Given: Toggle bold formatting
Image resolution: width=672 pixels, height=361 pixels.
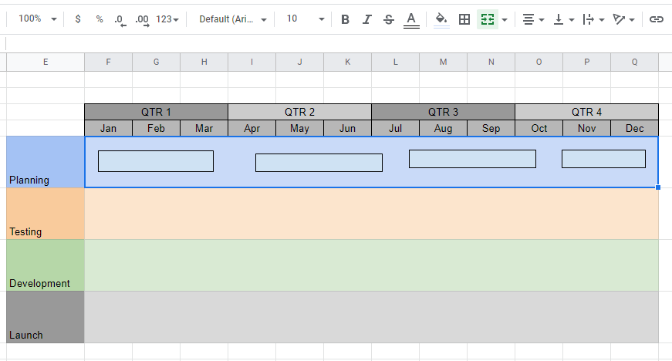Looking at the screenshot, I should pyautogui.click(x=345, y=19).
